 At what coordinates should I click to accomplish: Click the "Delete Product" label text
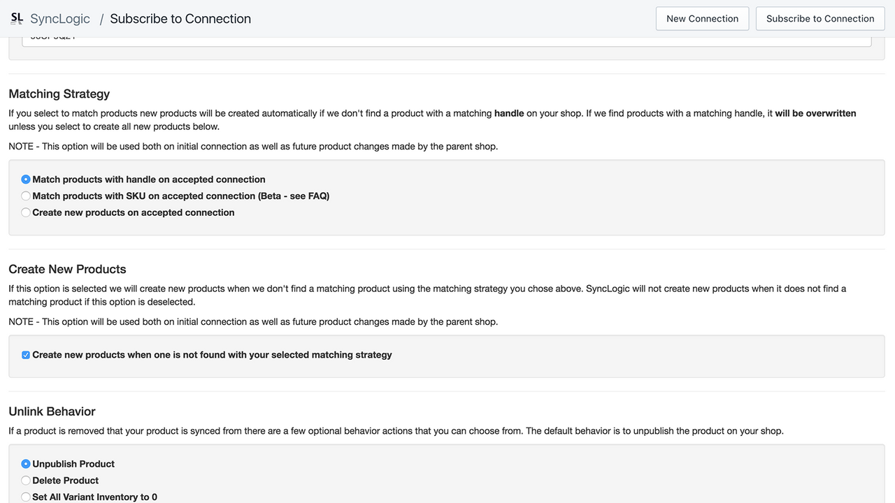pyautogui.click(x=65, y=480)
